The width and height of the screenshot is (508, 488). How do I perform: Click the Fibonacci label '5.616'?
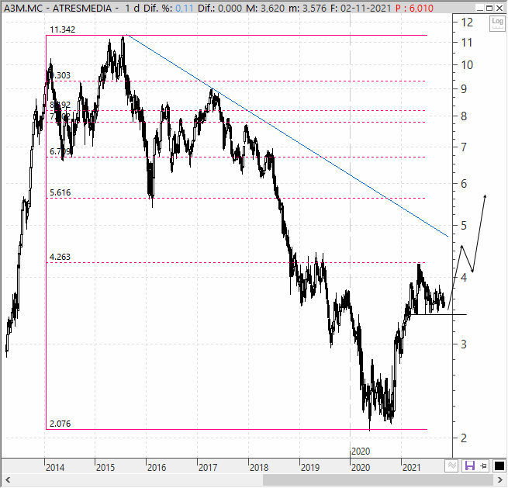60,192
